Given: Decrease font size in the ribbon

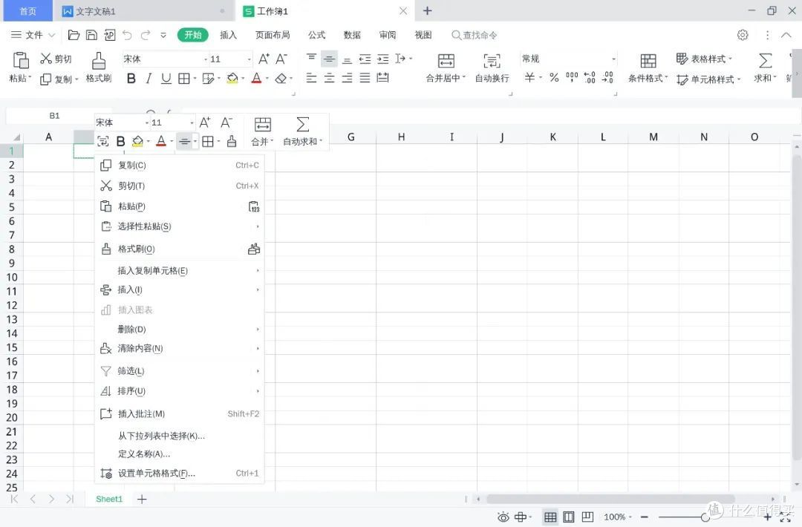Looking at the screenshot, I should [281, 59].
